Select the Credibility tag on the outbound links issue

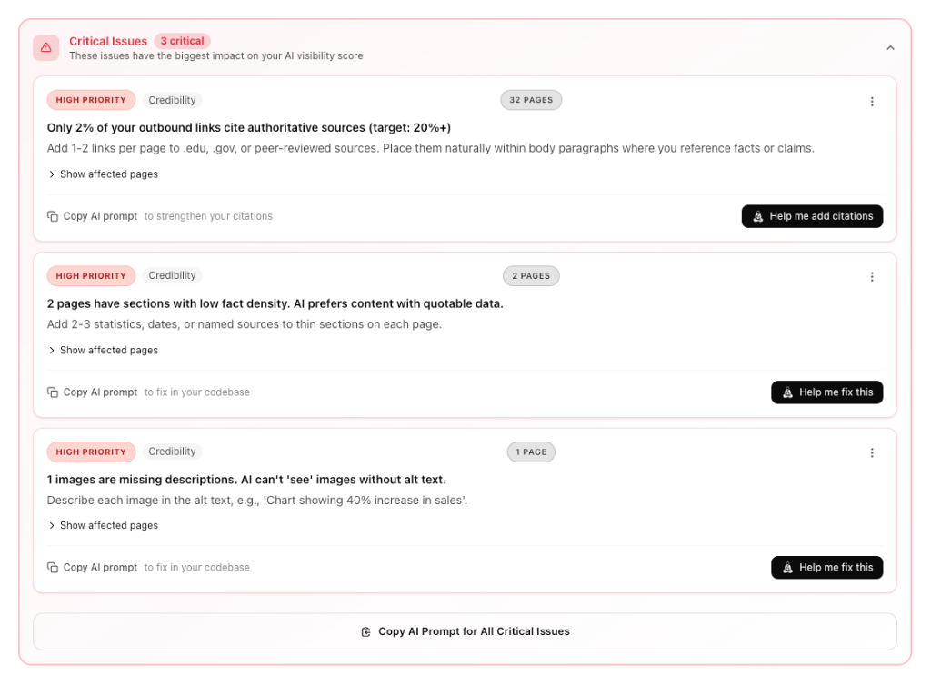172,100
